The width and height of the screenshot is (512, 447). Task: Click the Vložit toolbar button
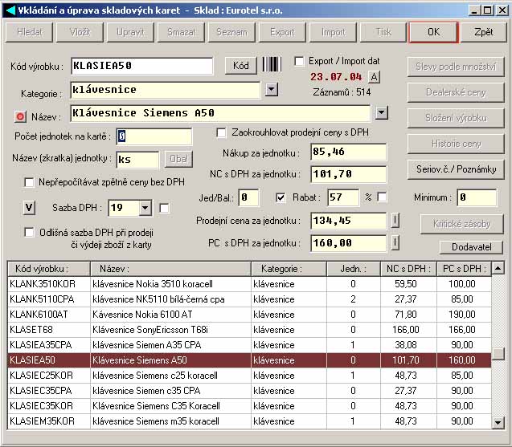80,32
